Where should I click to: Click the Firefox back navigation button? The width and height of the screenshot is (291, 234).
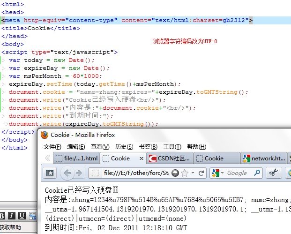tap(67, 173)
